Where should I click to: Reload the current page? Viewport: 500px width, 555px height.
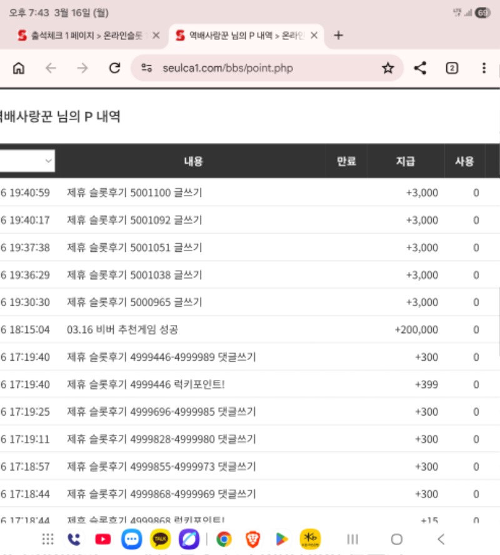(114, 68)
